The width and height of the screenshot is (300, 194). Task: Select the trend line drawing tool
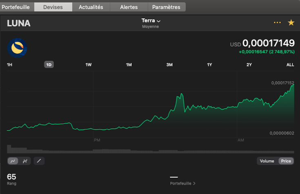[39, 161]
